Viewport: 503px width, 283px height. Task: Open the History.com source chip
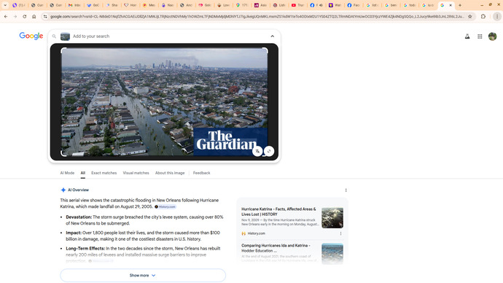click(165, 206)
